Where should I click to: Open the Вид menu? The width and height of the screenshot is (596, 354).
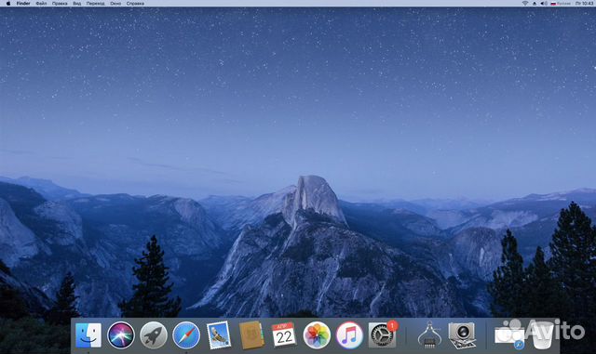(76, 4)
